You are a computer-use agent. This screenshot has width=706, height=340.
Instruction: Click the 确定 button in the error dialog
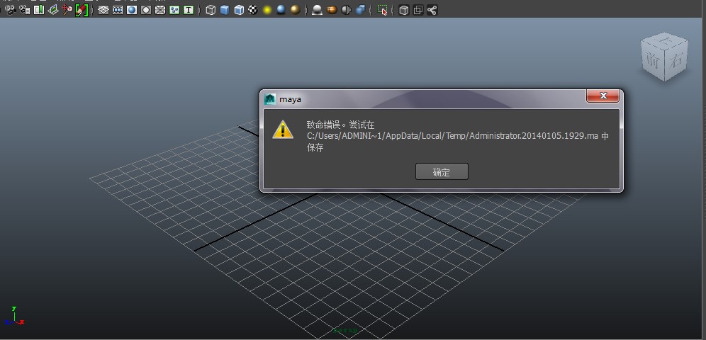point(441,171)
